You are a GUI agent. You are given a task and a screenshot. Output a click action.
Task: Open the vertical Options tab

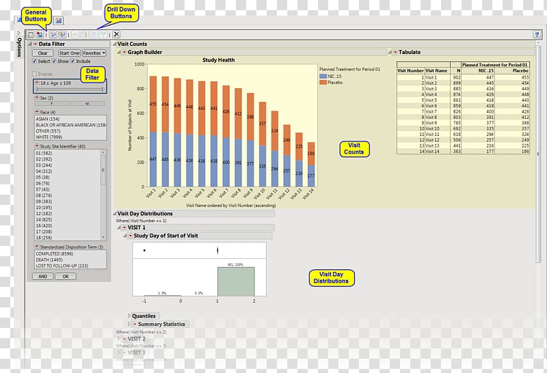pyautogui.click(x=19, y=48)
